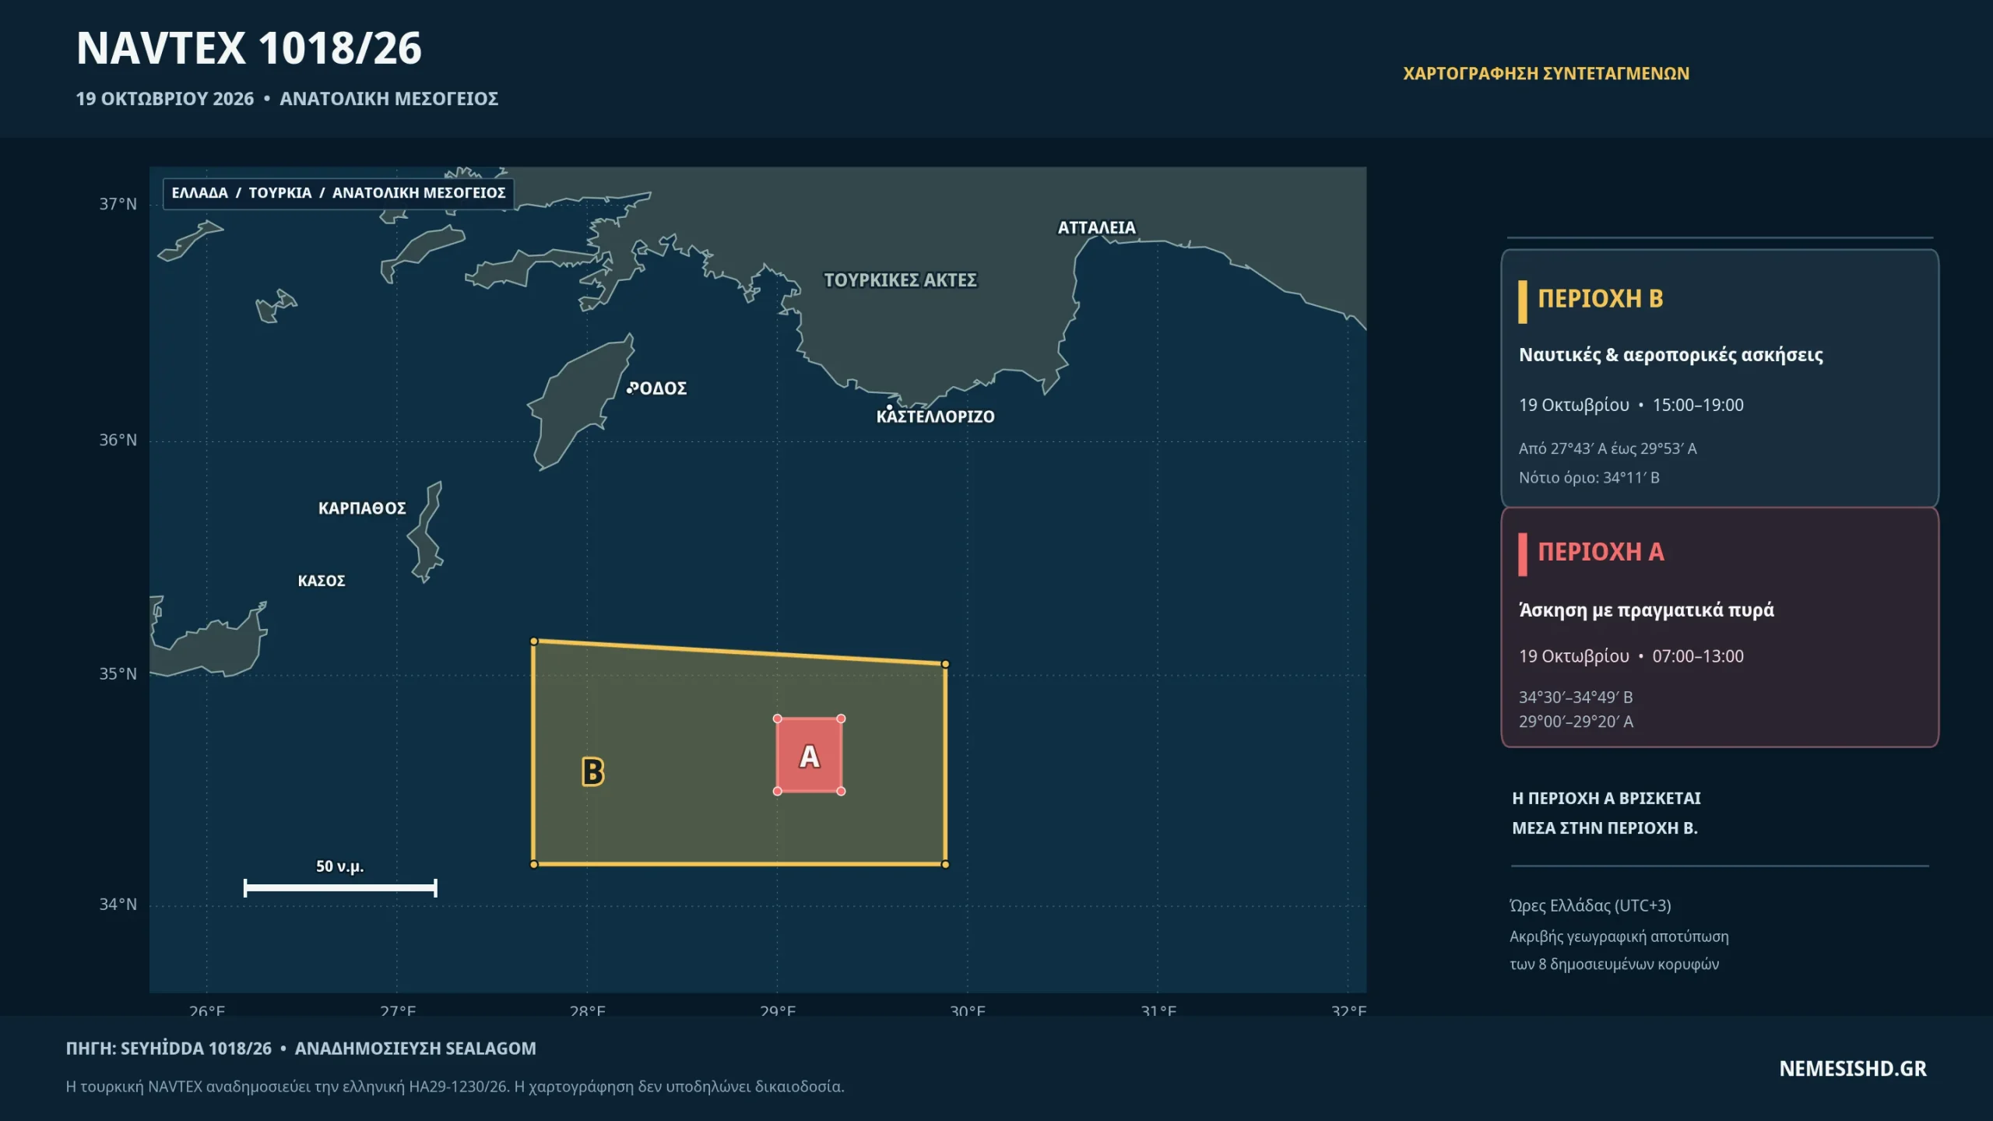The width and height of the screenshot is (1993, 1121).
Task: Click the yellow letter B in zone B
Action: (x=592, y=772)
